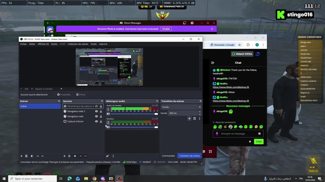The width and height of the screenshot is (325, 182).
Task: Add a new source with the plus icon
Action: tap(64, 156)
